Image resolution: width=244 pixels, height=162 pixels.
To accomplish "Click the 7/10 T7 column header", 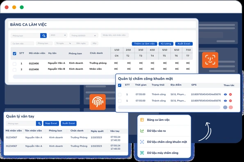I will (x=188, y=53).
